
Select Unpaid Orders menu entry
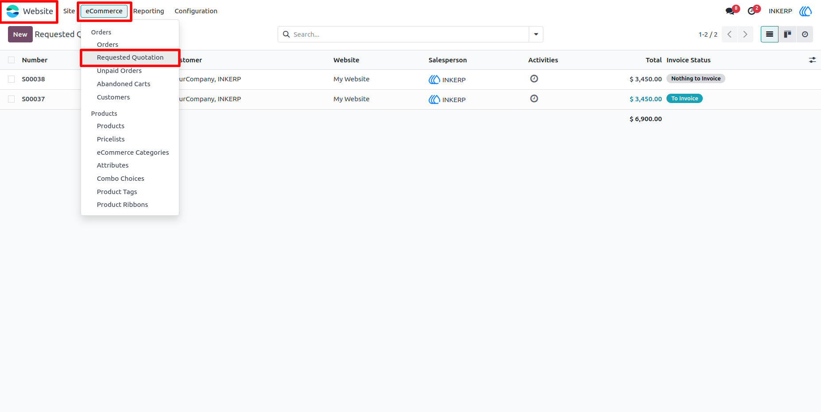click(119, 71)
